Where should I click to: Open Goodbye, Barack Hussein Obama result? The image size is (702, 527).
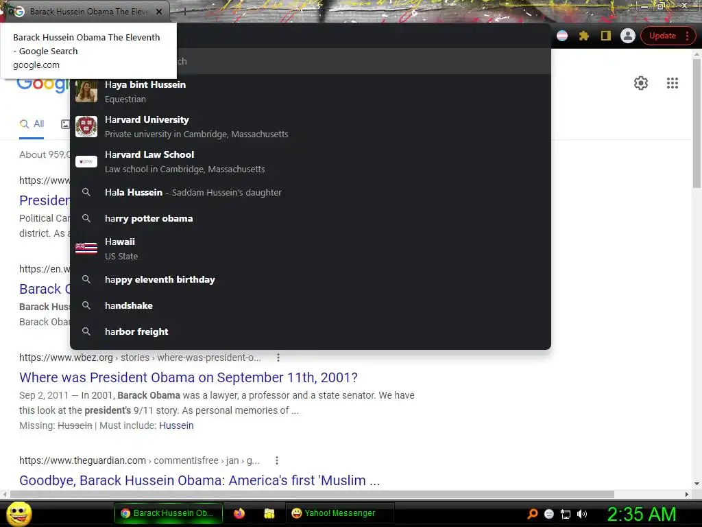[199, 480]
